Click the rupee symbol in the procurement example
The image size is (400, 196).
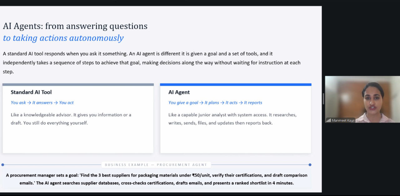click(194, 175)
